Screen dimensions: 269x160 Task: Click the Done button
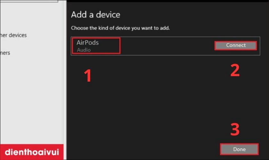[x=239, y=149]
